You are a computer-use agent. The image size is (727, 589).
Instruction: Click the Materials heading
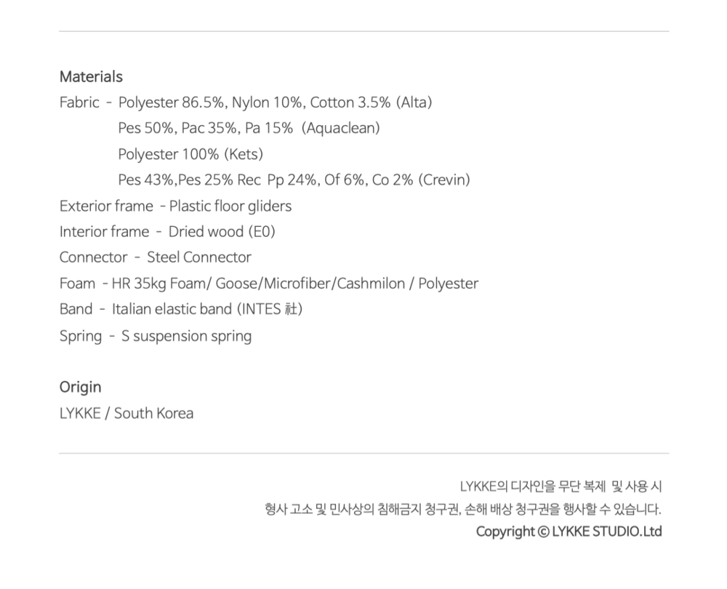click(x=91, y=76)
